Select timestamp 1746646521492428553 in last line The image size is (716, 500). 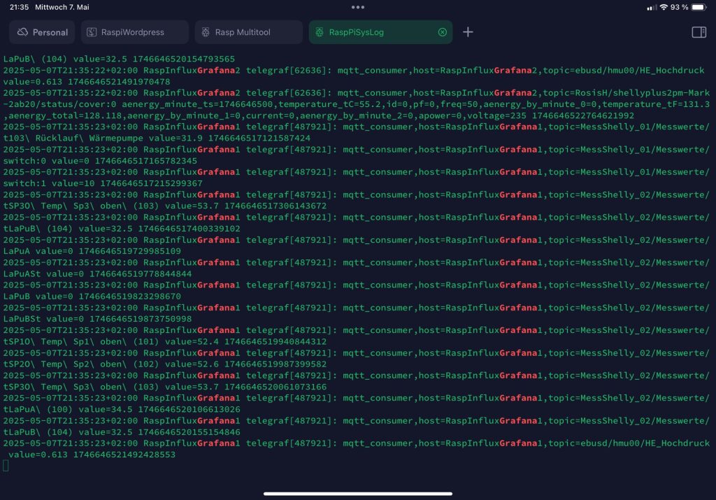coord(124,455)
